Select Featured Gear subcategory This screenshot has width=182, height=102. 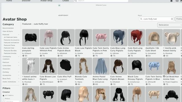(x=9, y=48)
